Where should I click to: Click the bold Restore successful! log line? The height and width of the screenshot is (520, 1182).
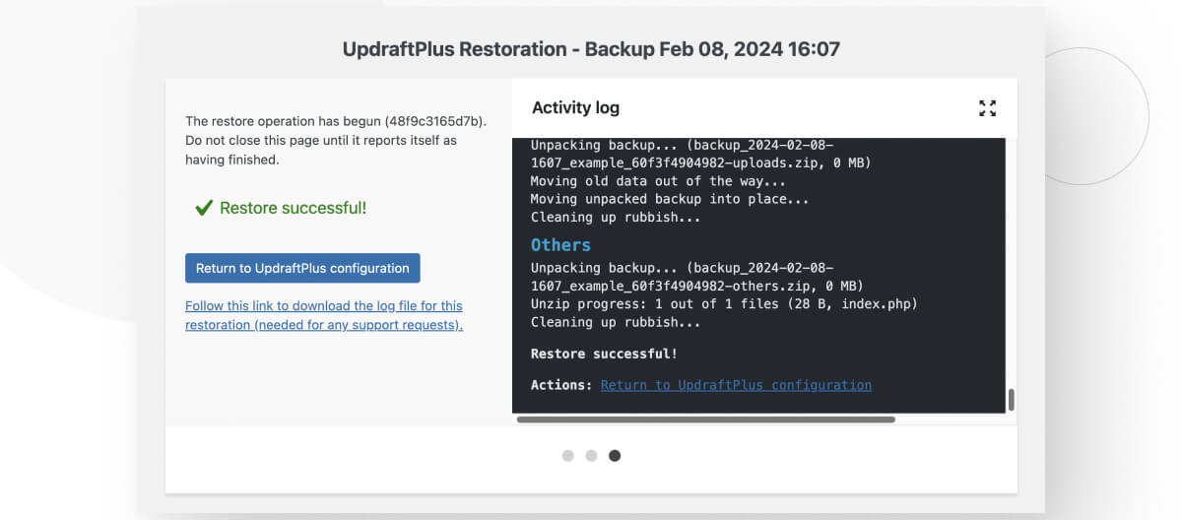point(604,354)
